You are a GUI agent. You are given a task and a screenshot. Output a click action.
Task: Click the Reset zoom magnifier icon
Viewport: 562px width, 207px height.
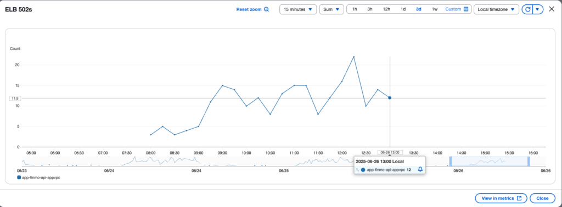266,10
